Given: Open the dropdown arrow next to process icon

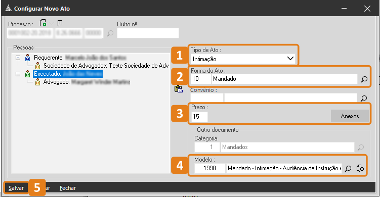Looking at the screenshot, I should (x=52, y=23).
